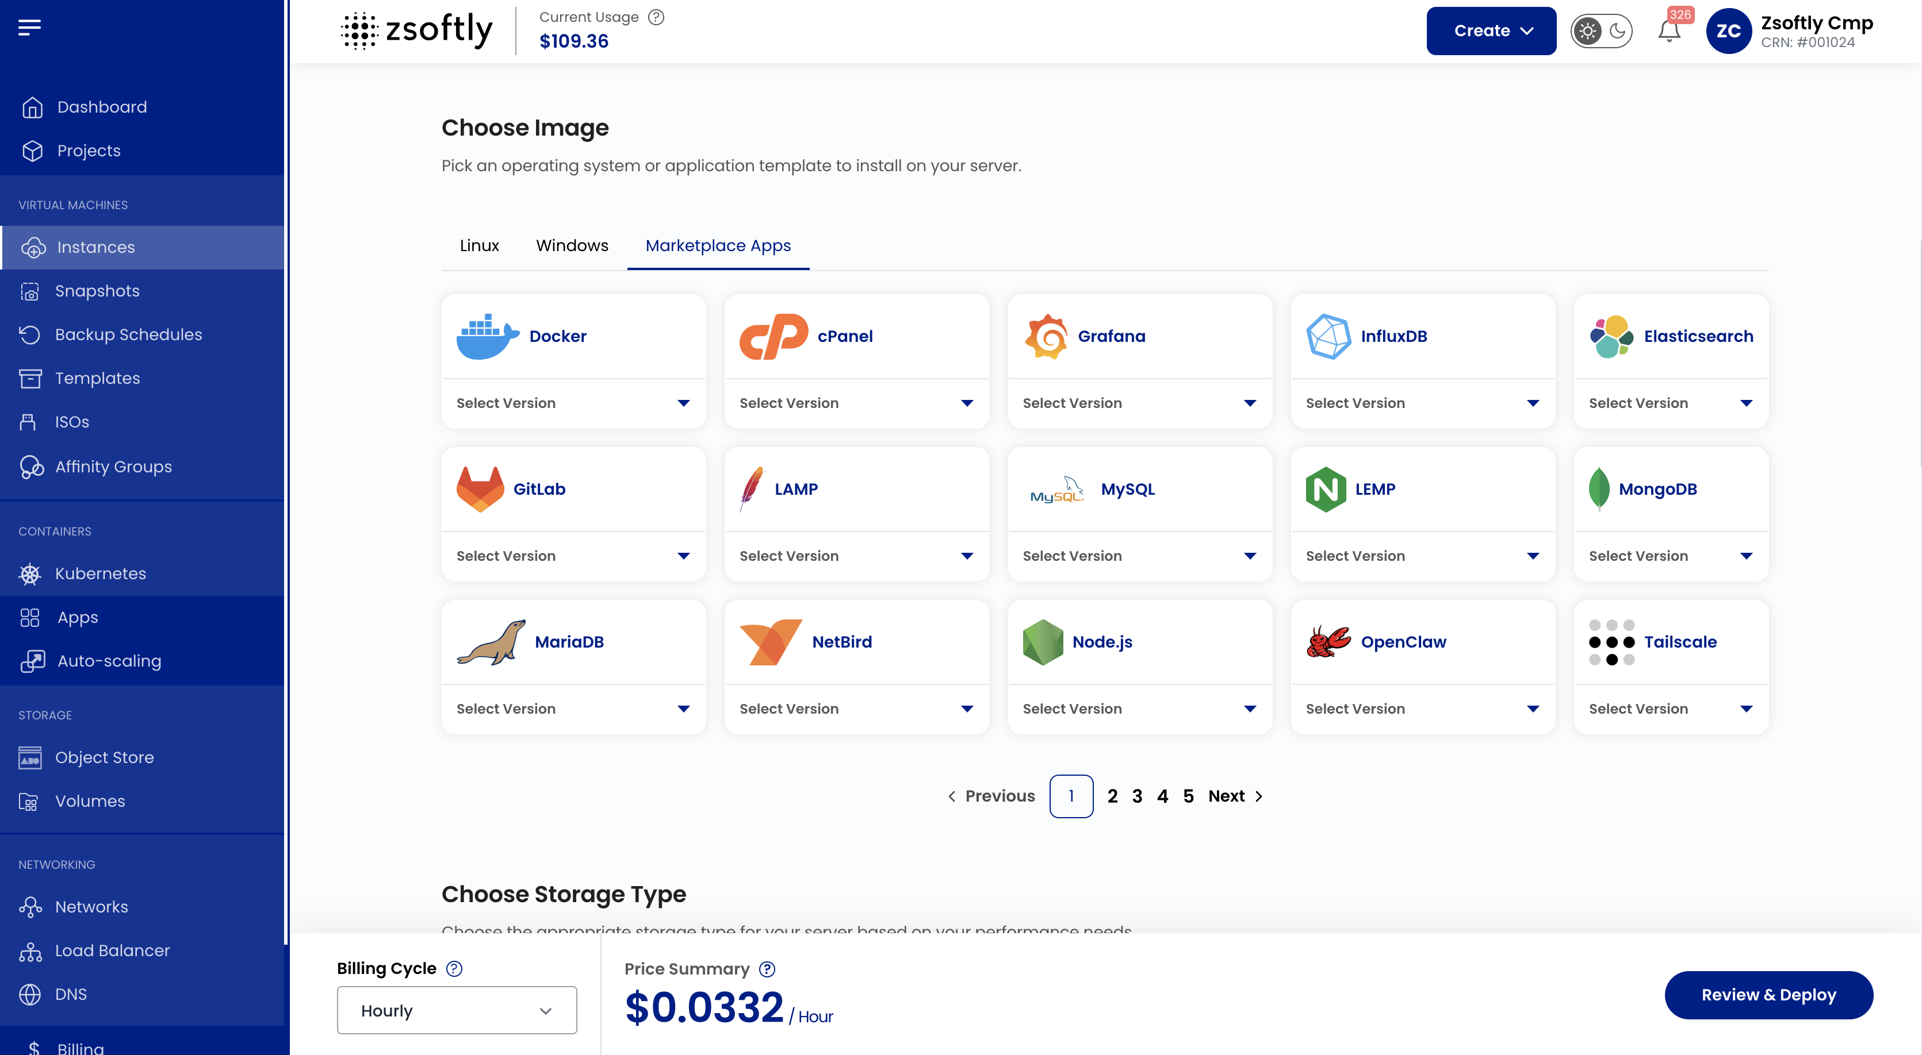The image size is (1922, 1055).
Task: Open Load Balancer in sidebar
Action: (x=141, y=950)
